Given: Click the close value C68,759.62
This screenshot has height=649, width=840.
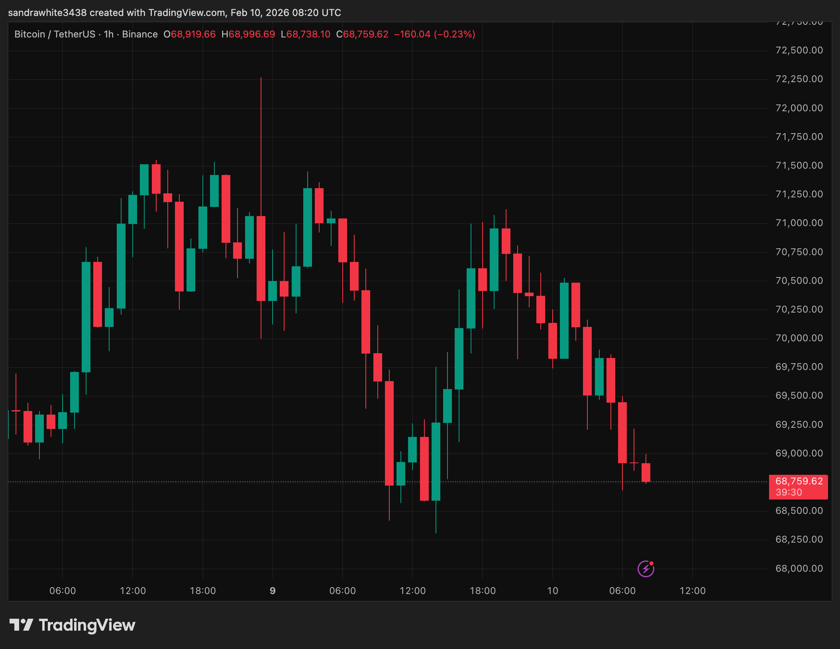Looking at the screenshot, I should click(x=362, y=34).
